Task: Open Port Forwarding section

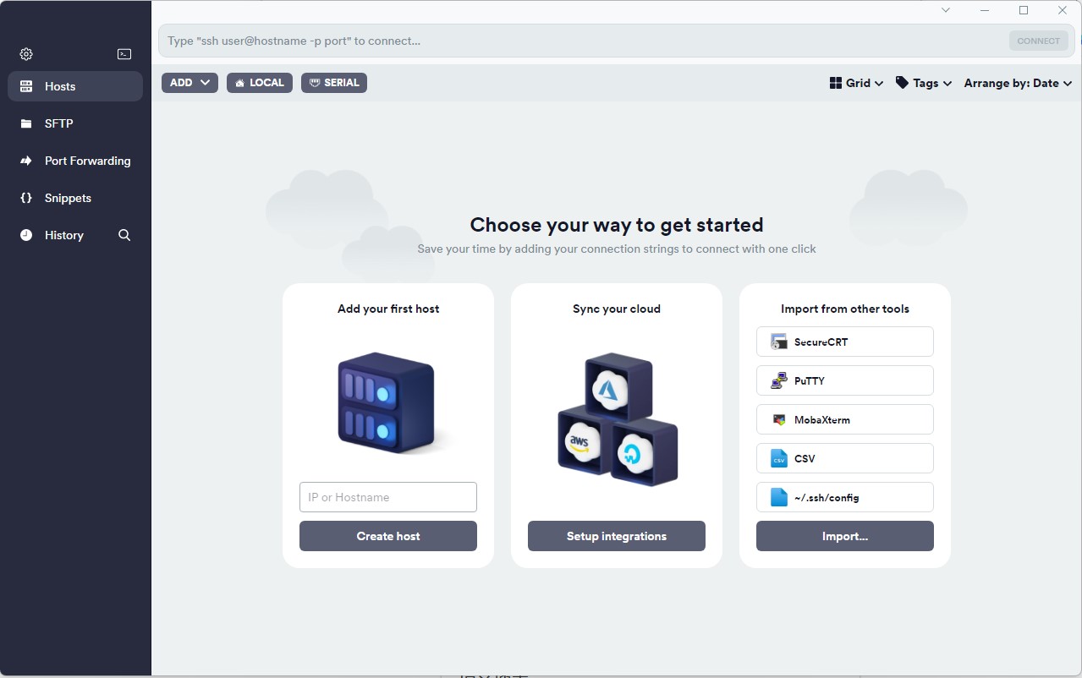Action: click(87, 161)
